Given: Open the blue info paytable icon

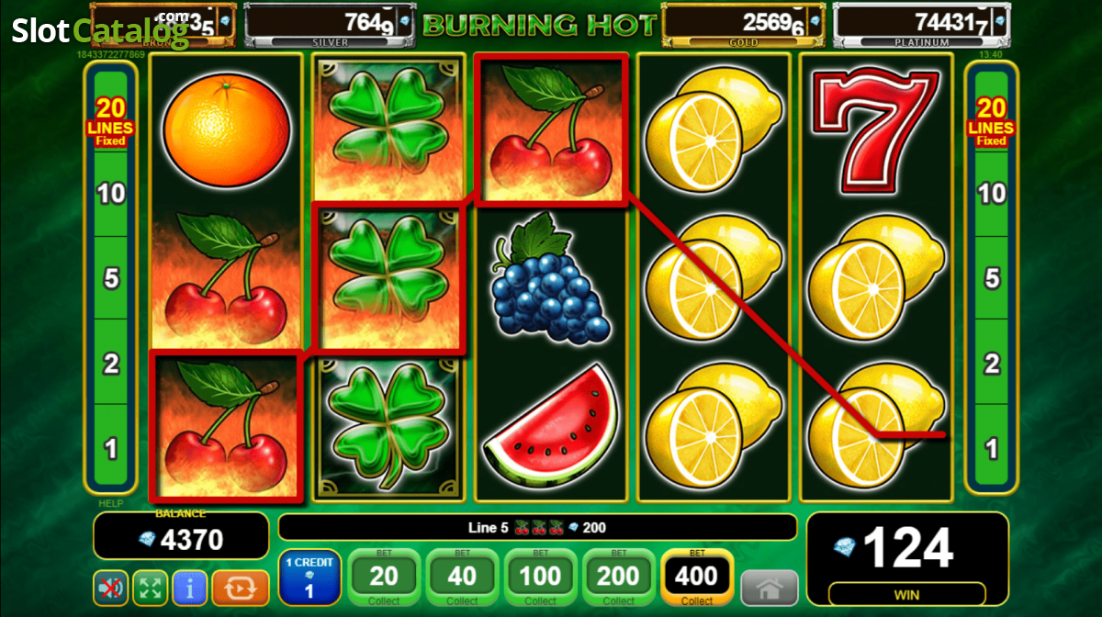Looking at the screenshot, I should click(189, 588).
